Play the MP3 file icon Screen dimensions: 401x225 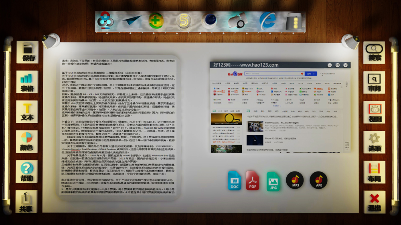tap(295, 180)
